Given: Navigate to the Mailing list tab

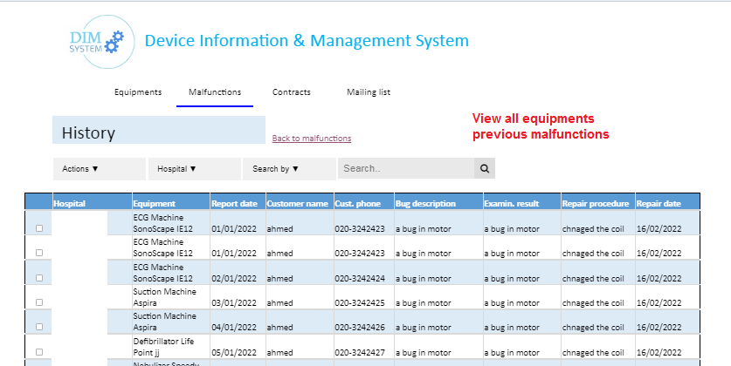Looking at the screenshot, I should [369, 92].
